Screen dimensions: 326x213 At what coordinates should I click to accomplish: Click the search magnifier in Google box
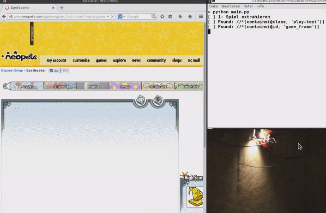153,17
